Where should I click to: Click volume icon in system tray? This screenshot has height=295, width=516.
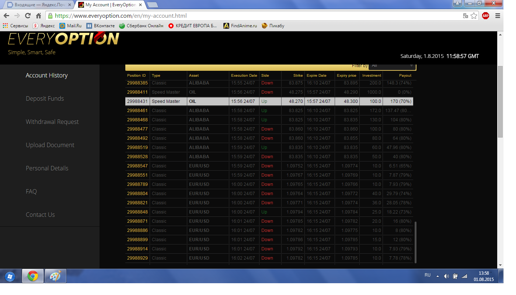(x=446, y=276)
